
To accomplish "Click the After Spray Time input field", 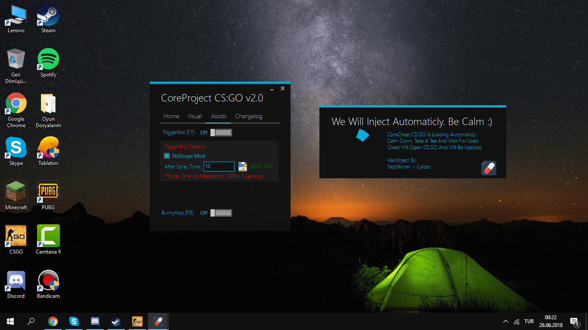I will click(219, 166).
